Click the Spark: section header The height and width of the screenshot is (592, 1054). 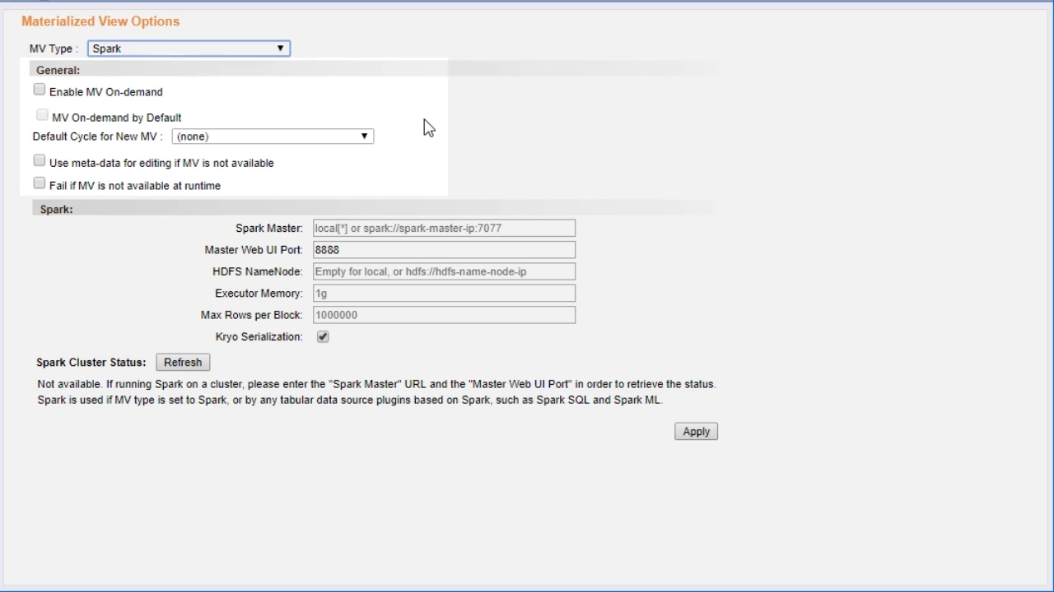pos(56,210)
